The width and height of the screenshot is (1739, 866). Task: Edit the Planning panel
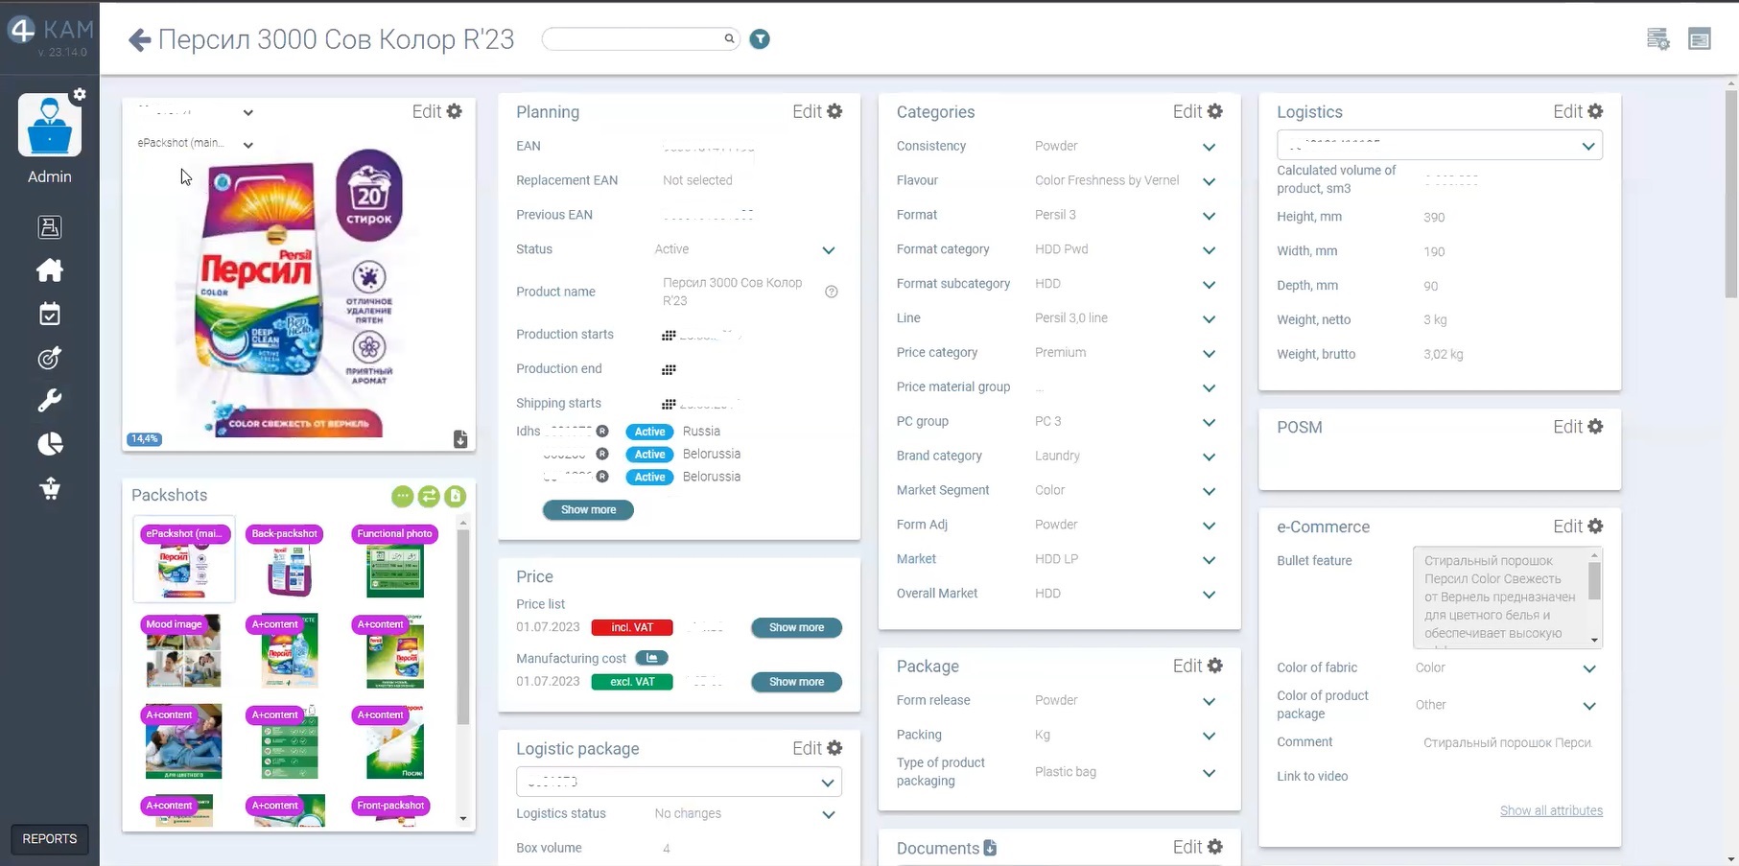click(x=817, y=111)
